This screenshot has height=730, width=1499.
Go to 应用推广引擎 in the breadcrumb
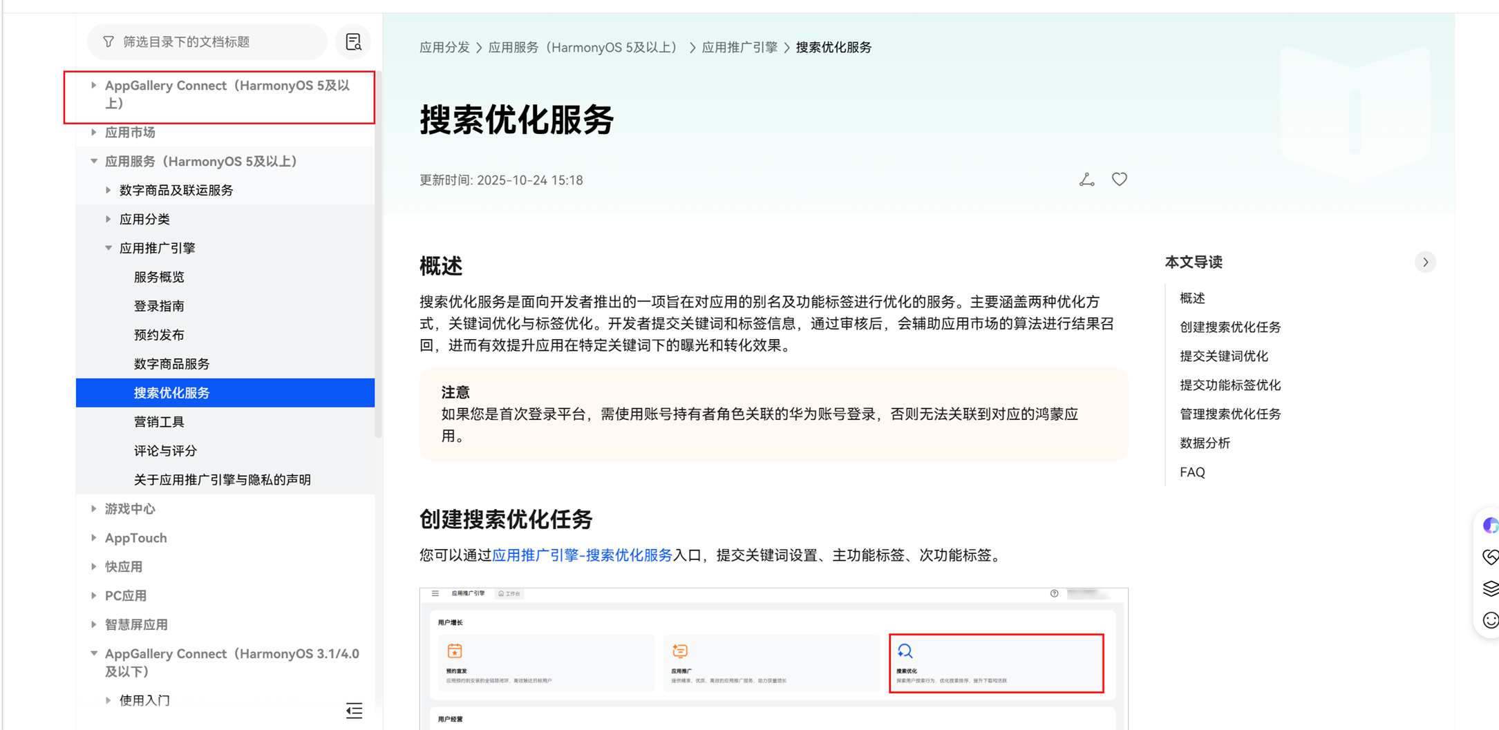pyautogui.click(x=739, y=48)
